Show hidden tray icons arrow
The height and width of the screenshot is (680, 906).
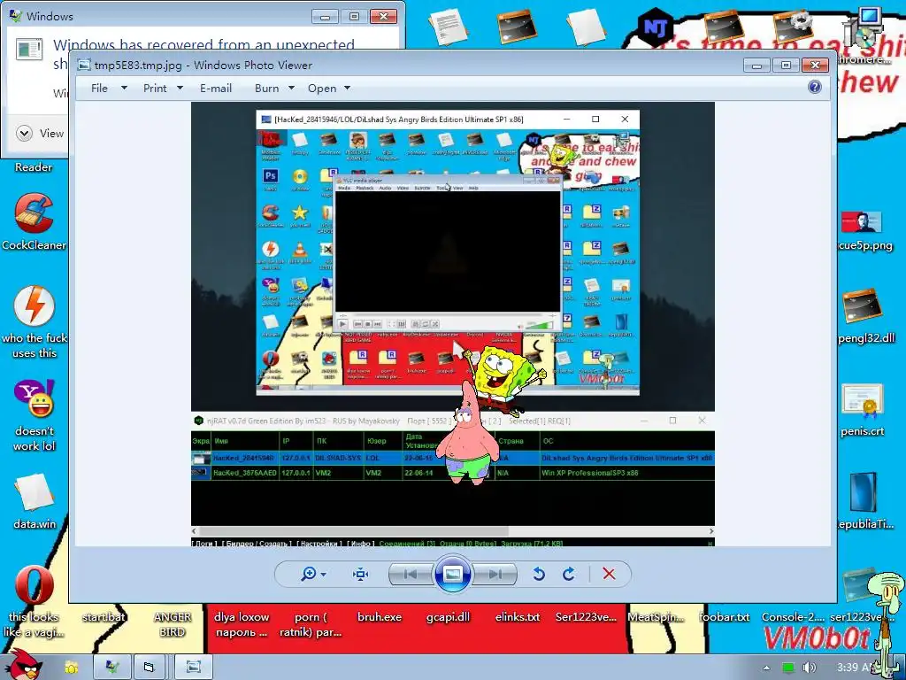coord(766,668)
